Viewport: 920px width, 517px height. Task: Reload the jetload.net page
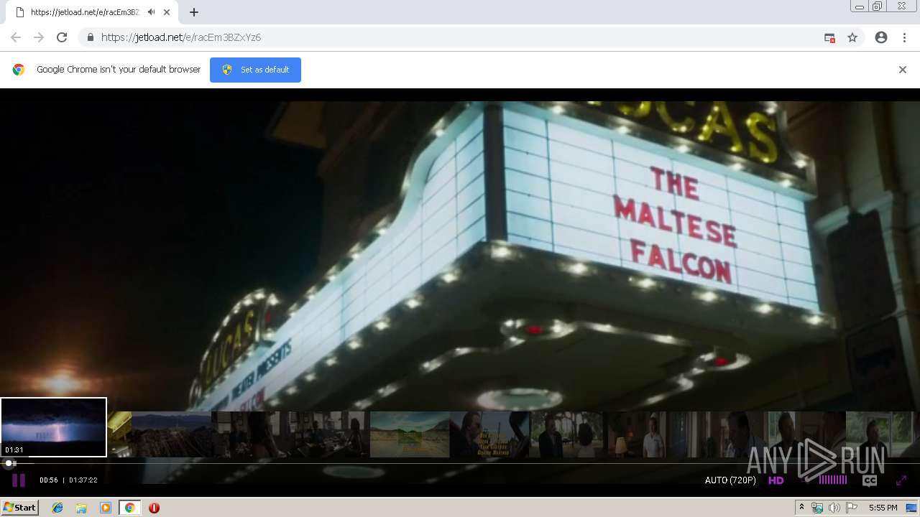(x=62, y=37)
